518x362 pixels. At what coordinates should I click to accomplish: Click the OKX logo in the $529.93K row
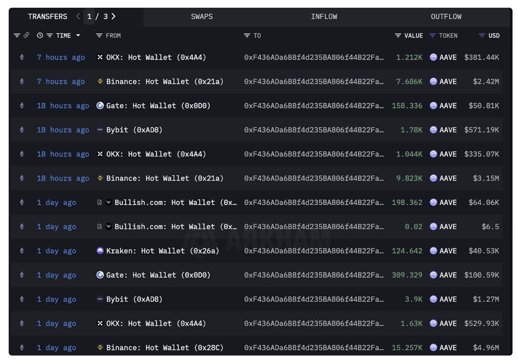click(x=100, y=323)
